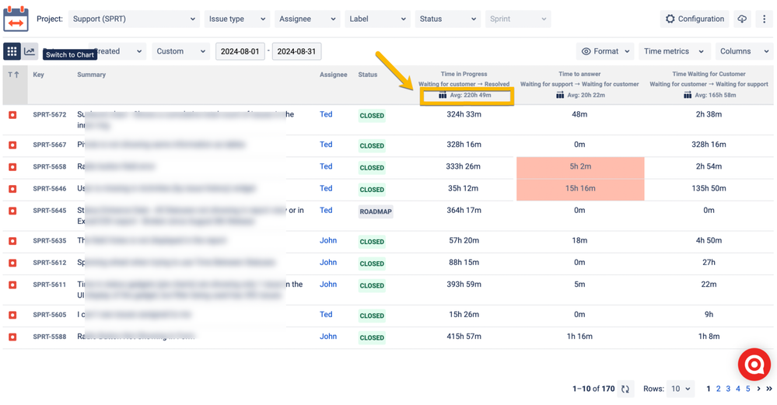This screenshot has height=405, width=777.
Task: Click assignee Ted on row SPRT-5667
Action: pyautogui.click(x=326, y=145)
